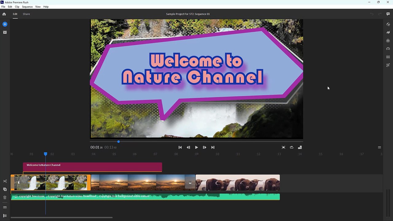Open the Edit menu in the menu bar

[x=10, y=6]
